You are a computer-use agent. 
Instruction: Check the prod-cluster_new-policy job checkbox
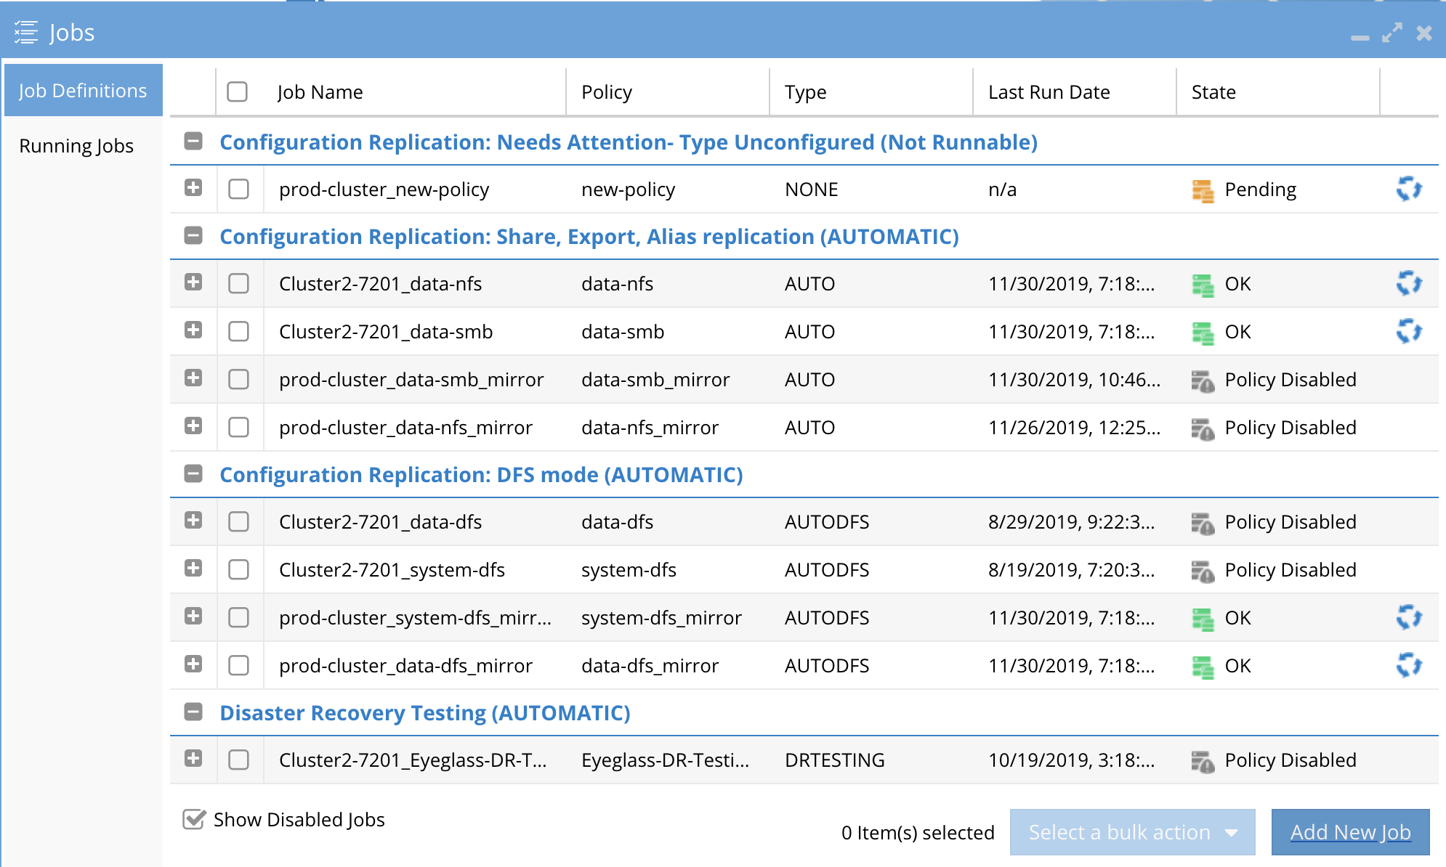(x=238, y=189)
